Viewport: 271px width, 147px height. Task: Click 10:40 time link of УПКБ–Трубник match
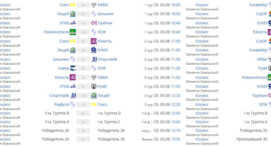[x=176, y=23]
